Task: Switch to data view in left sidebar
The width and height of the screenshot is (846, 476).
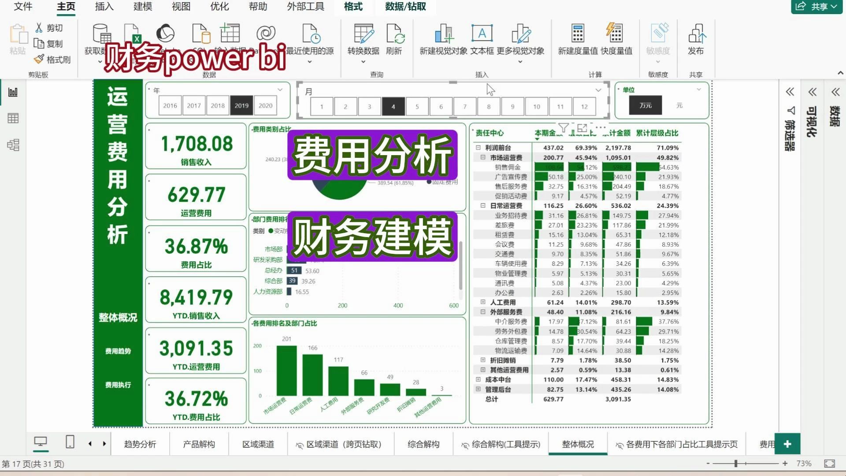Action: click(x=13, y=118)
